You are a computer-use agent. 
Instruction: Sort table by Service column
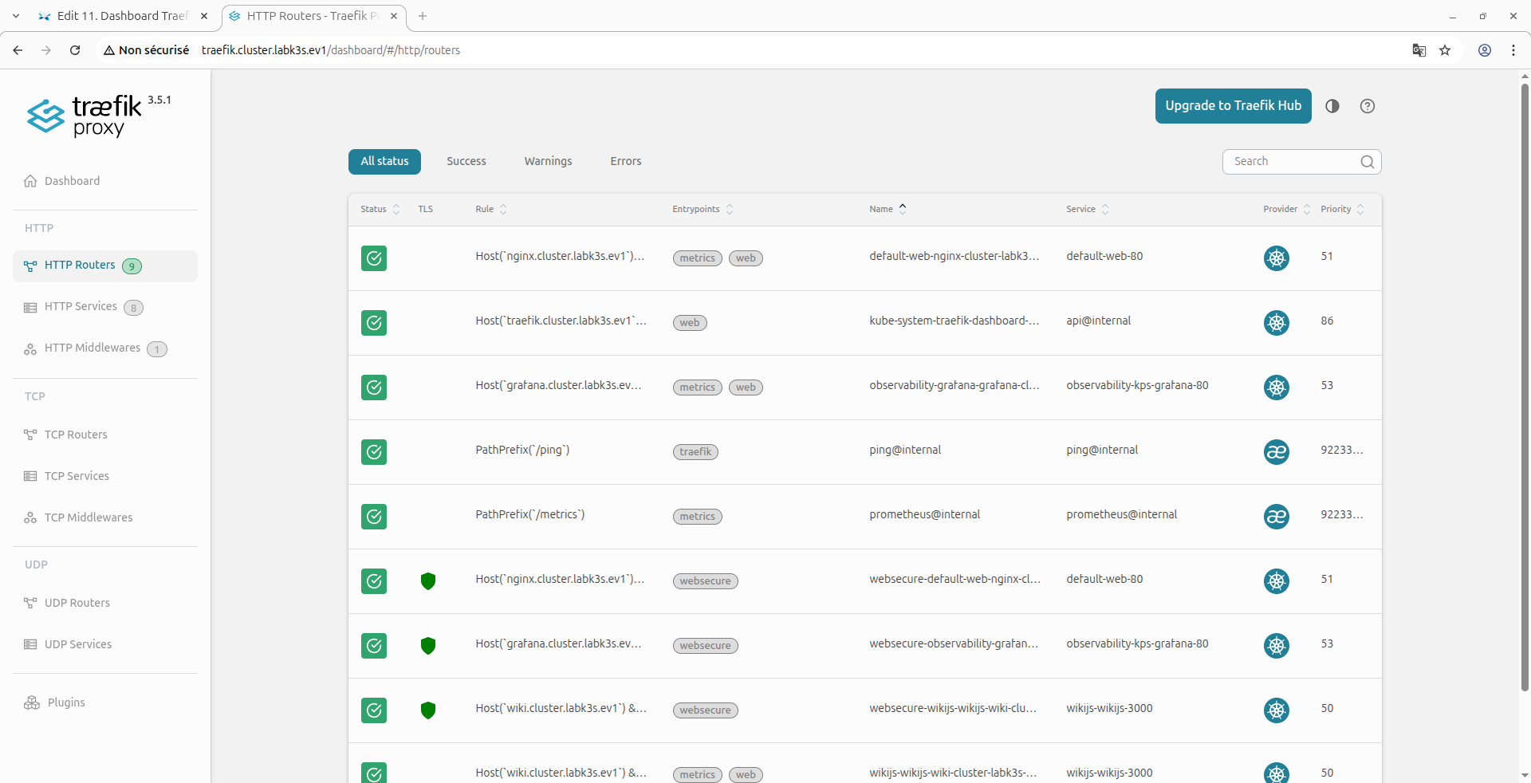(x=1088, y=209)
